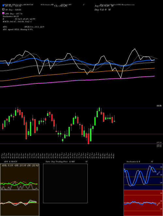Open the MACD histogram chart thumbnail
The height and width of the screenshot is (216, 163).
click(x=20, y=203)
